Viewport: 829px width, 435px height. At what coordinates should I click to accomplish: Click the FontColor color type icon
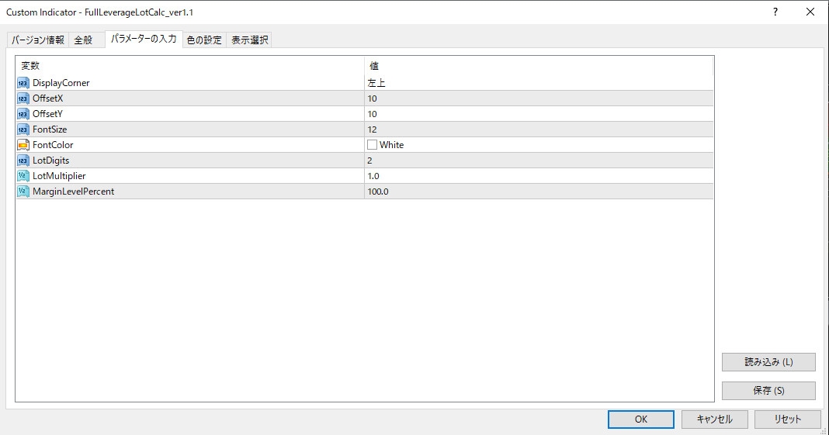pyautogui.click(x=23, y=145)
